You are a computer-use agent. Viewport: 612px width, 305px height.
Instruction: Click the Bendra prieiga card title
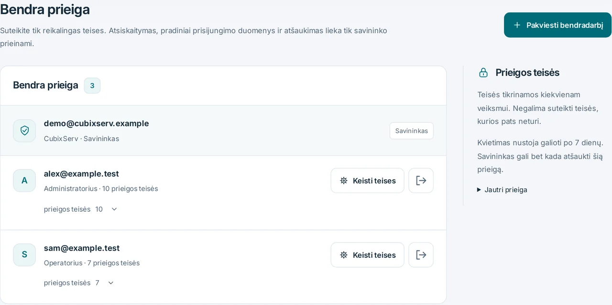click(45, 86)
